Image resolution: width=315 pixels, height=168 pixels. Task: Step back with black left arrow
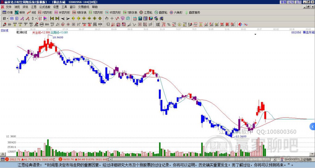click(x=63, y=19)
